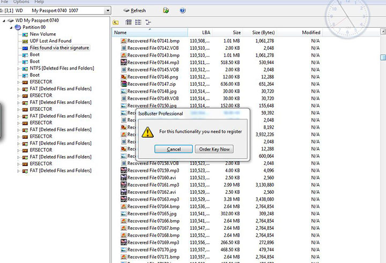This screenshot has height=263, width=386.
Task: Select Recovered File 07142.VOB
Action: pyautogui.click(x=153, y=48)
